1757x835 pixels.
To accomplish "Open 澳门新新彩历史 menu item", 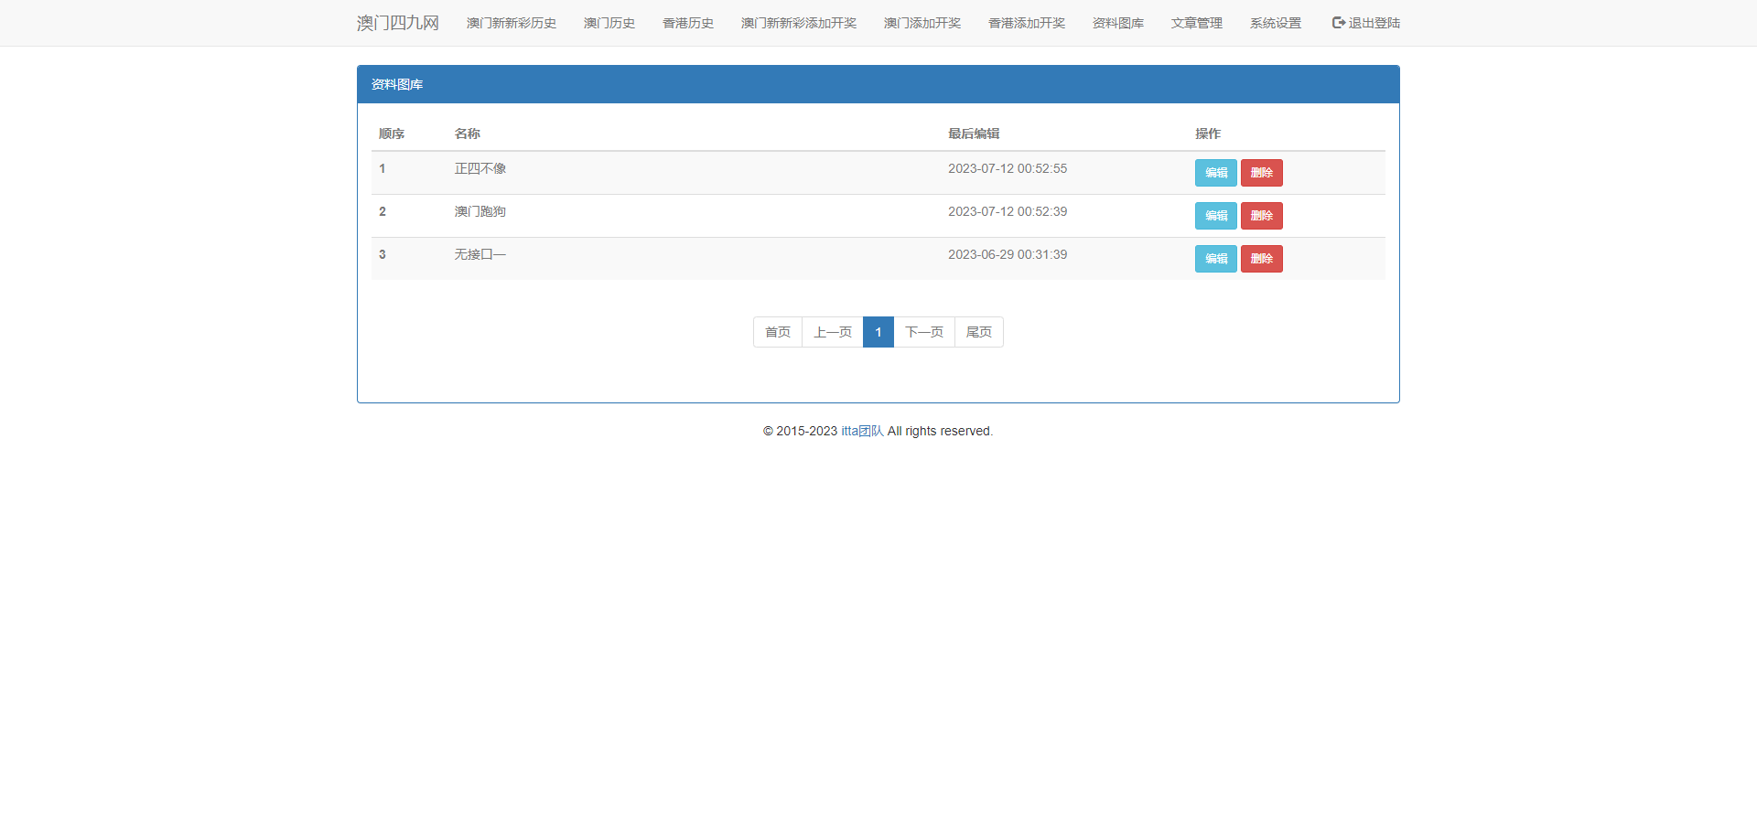I will point(511,23).
